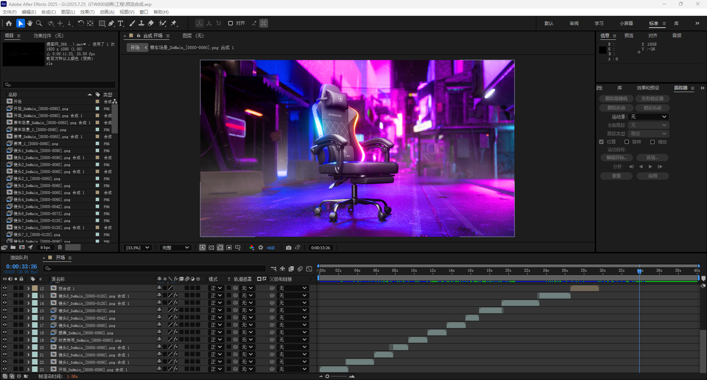Select the Rotation tool
The height and width of the screenshot is (380, 707).
[x=80, y=23]
